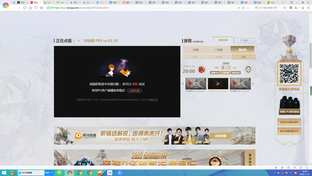Screen dimensions: 312x176
Task: Switch to the 直 tab with orange icon
Action: 128,2
